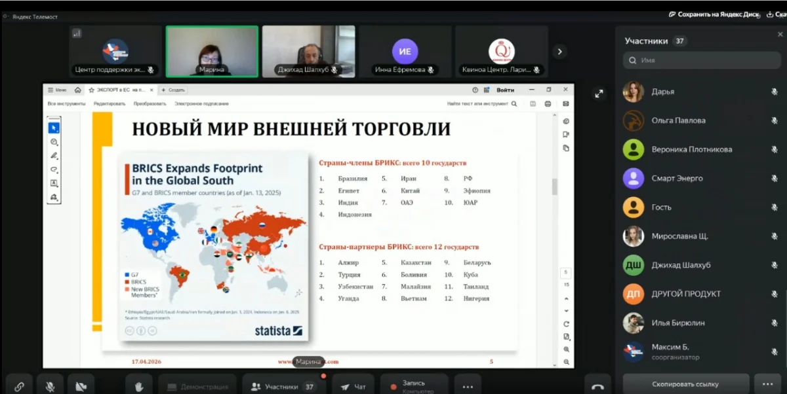Screen dimensions: 787x394
Task: Zoom in with the PDF plus magnifier
Action: [x=566, y=349]
